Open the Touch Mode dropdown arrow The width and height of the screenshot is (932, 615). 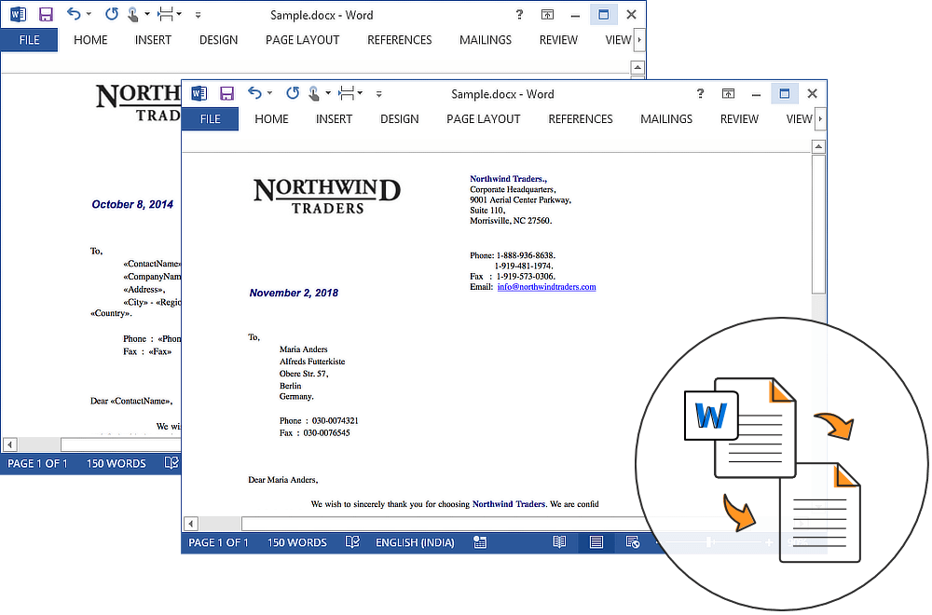(x=329, y=94)
